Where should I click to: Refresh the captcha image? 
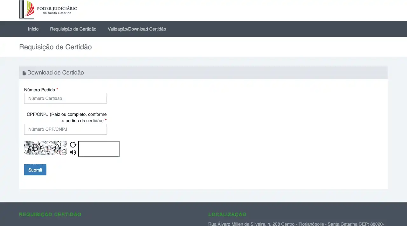(73, 145)
